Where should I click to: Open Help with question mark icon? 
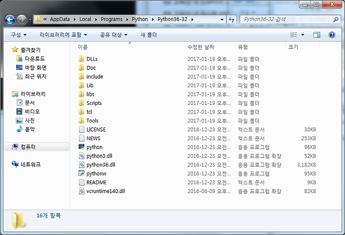pos(332,35)
